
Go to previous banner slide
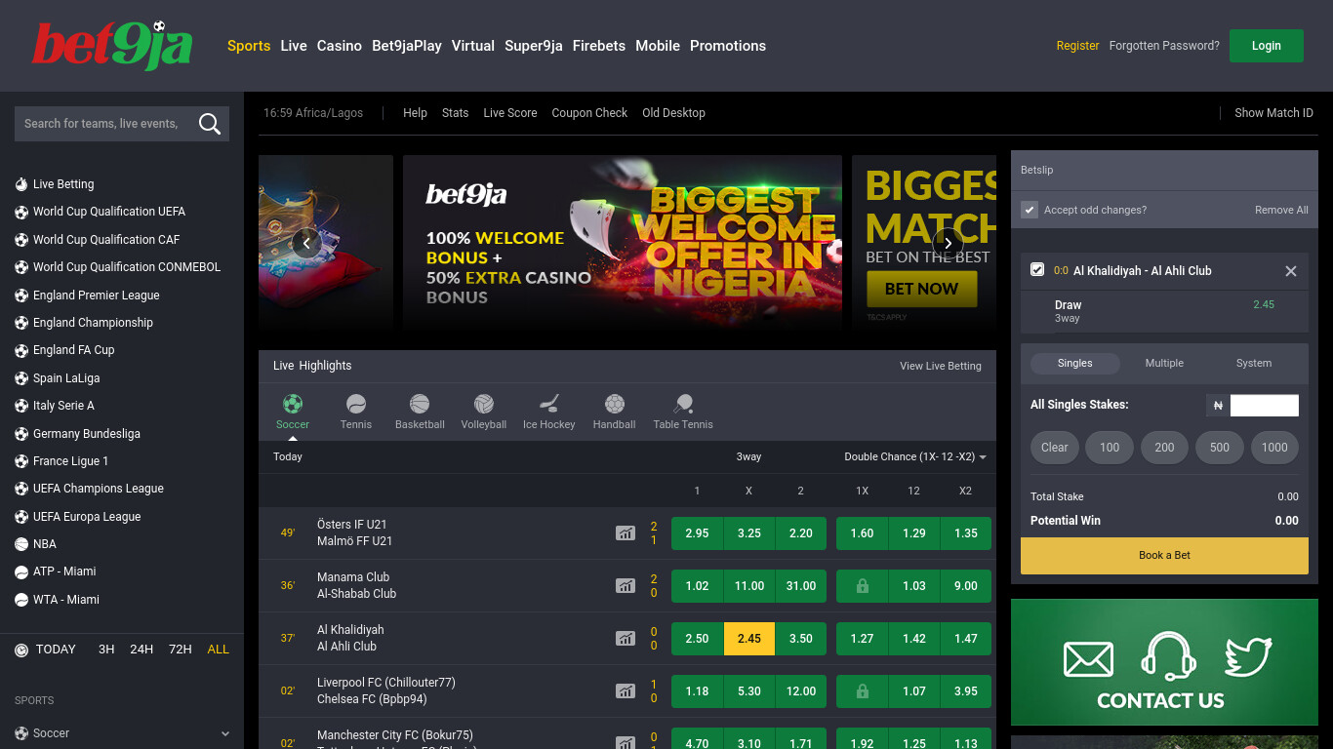[306, 243]
